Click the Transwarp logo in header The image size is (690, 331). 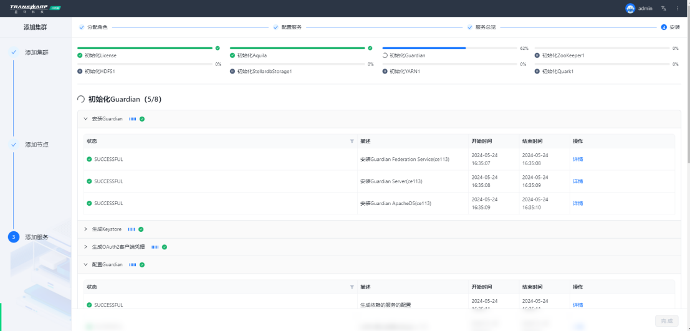tap(36, 8)
